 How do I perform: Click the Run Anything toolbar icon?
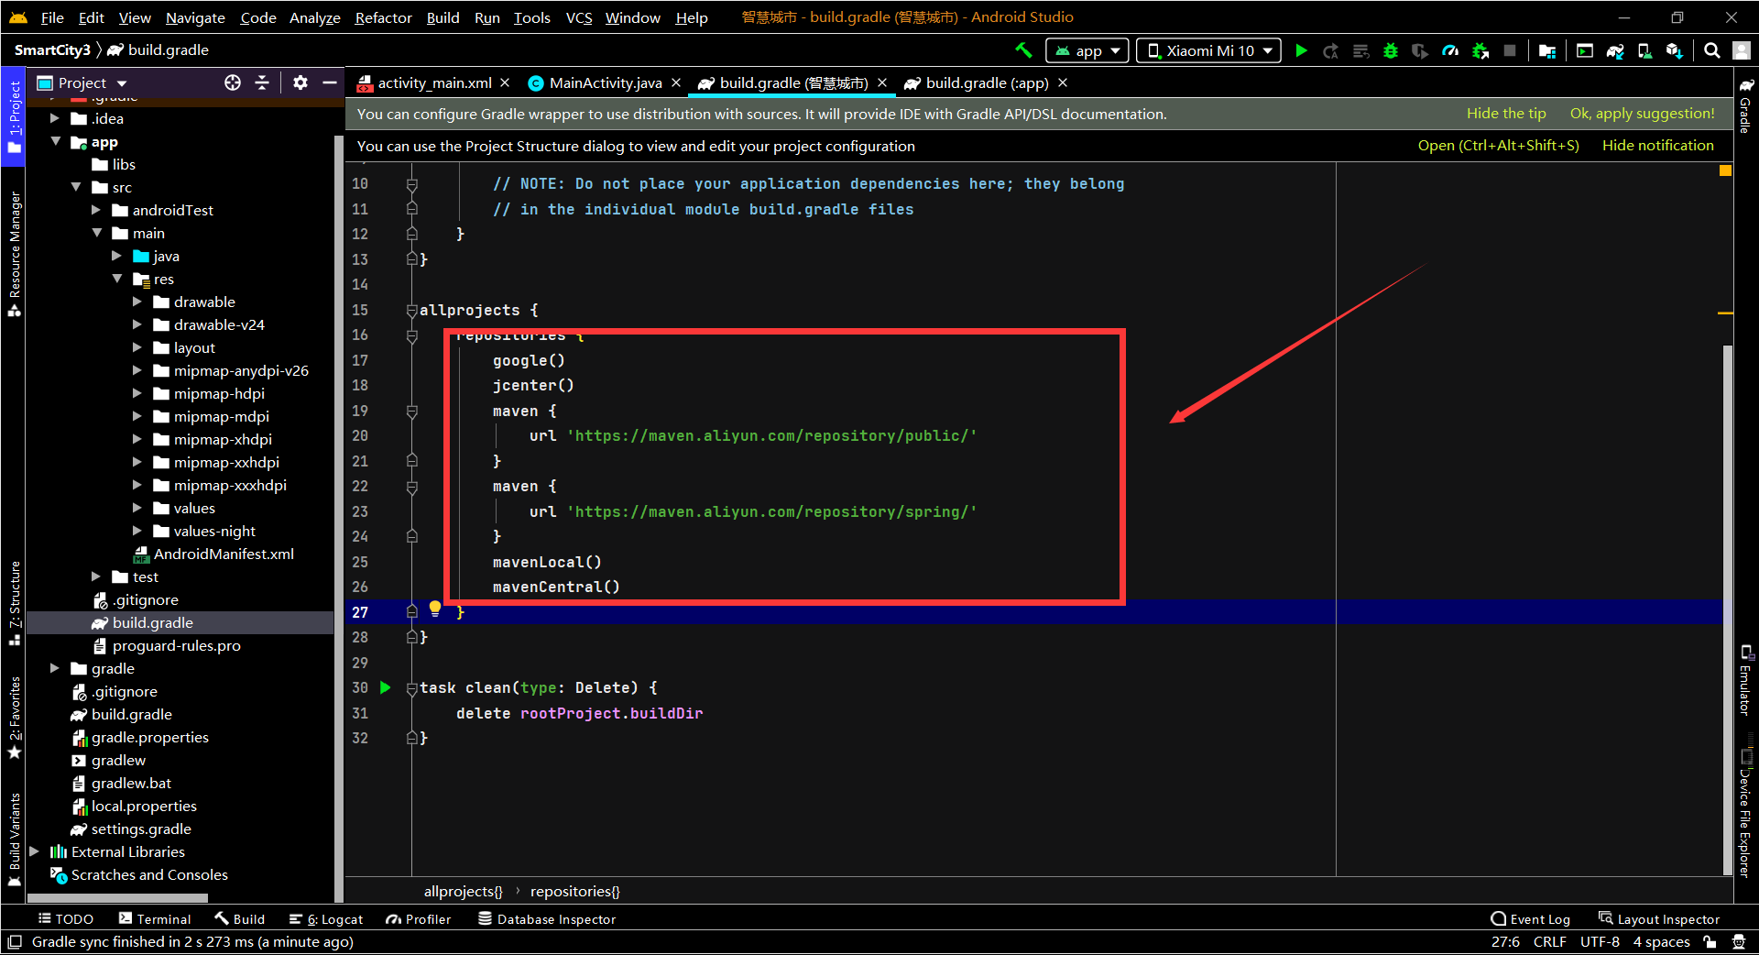[1585, 50]
